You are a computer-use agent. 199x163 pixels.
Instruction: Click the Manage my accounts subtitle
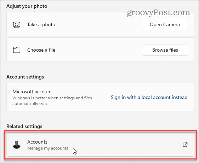[47, 148]
